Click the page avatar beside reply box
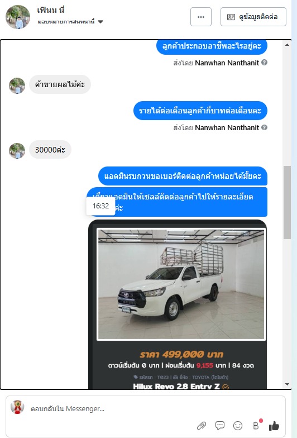Image resolution: width=297 pixels, height=438 pixels. click(x=17, y=407)
